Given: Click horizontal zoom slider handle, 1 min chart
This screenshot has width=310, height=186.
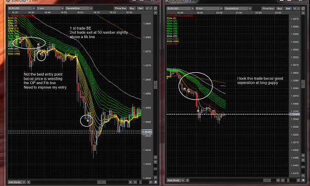Looking at the screenshot, I should [140, 182].
